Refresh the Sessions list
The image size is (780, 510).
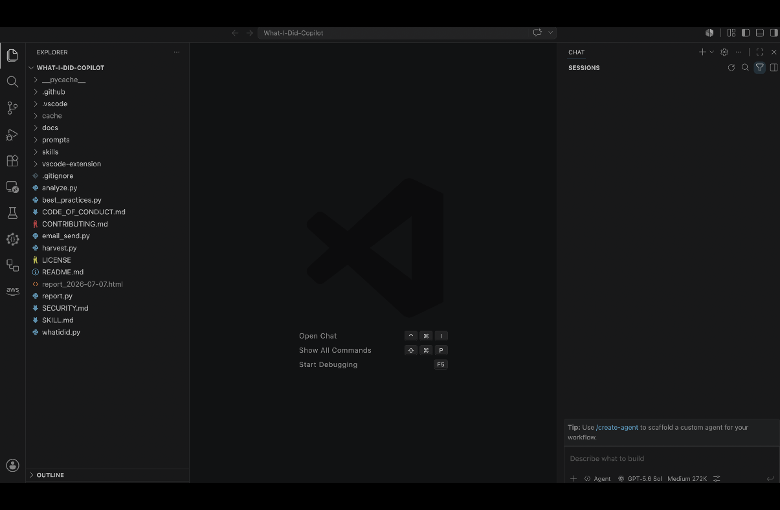click(x=731, y=67)
